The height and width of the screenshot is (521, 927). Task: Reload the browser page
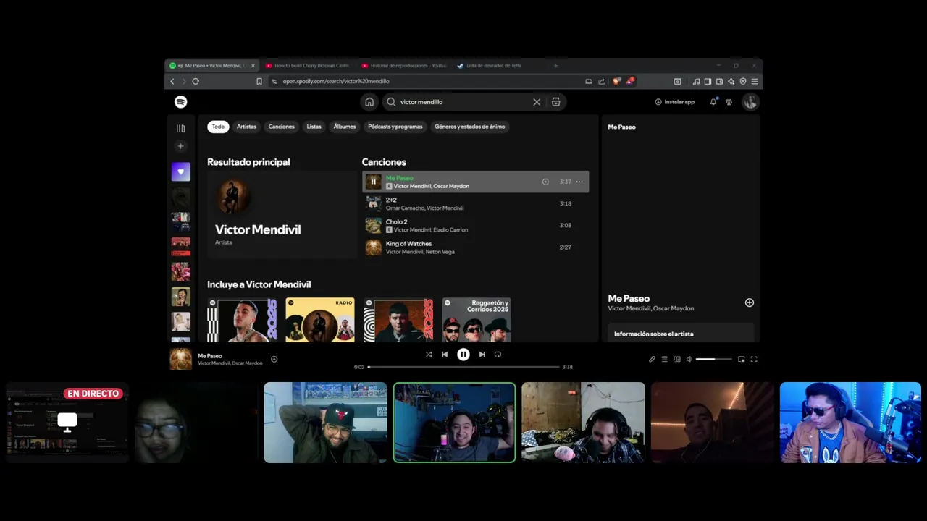point(196,82)
